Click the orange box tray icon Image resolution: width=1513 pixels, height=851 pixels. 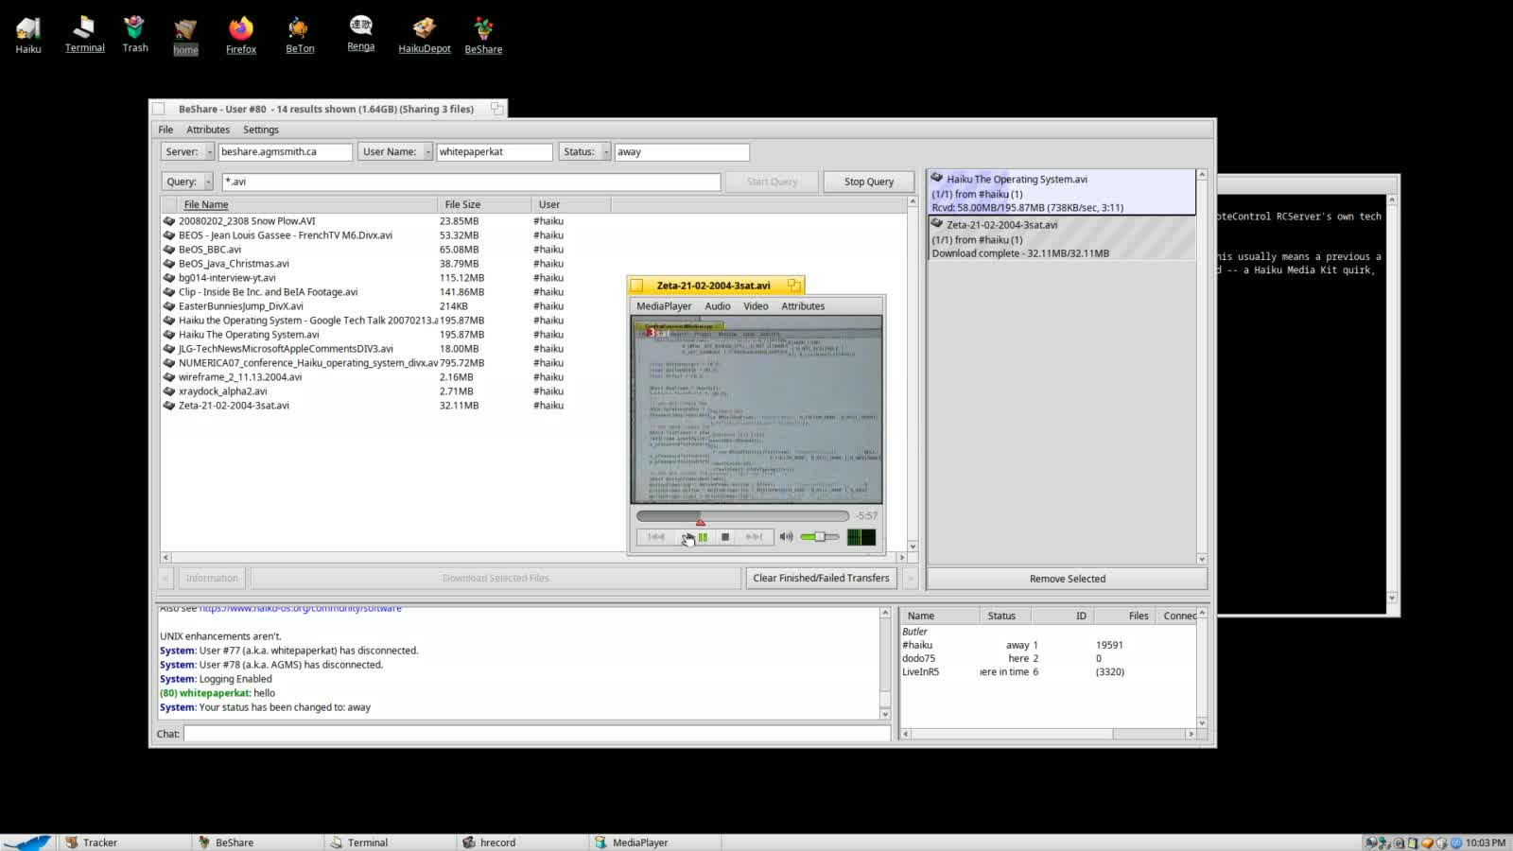1427,842
